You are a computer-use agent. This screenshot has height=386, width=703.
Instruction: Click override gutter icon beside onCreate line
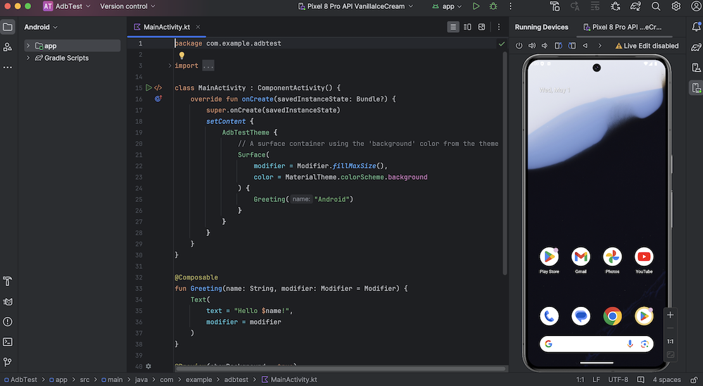coord(158,99)
